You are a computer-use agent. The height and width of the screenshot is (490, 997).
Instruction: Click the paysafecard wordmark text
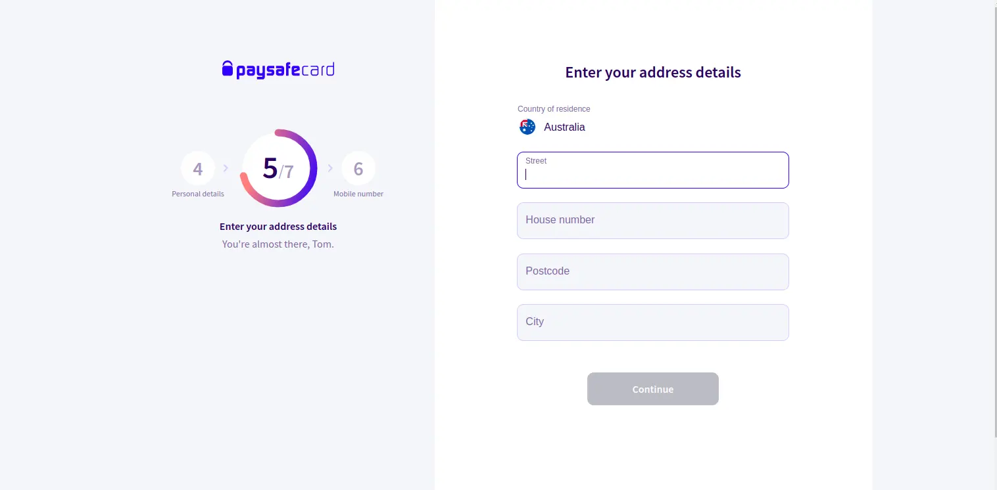[x=285, y=70]
